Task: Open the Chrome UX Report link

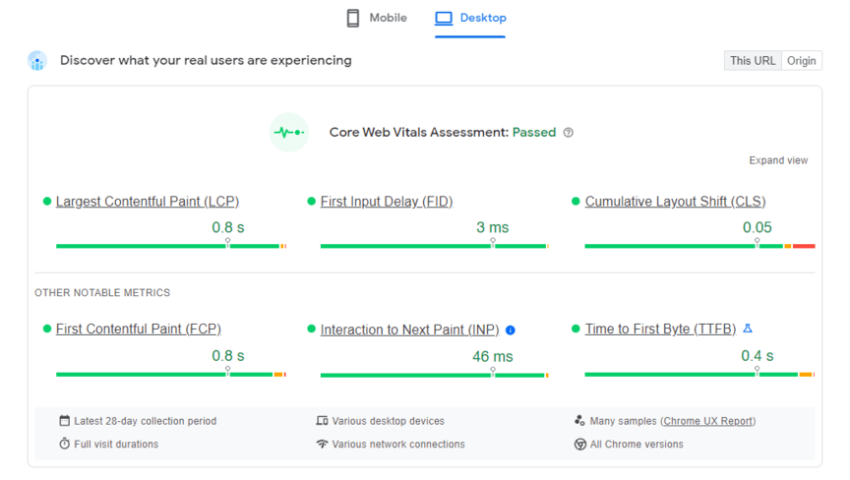Action: pos(708,421)
